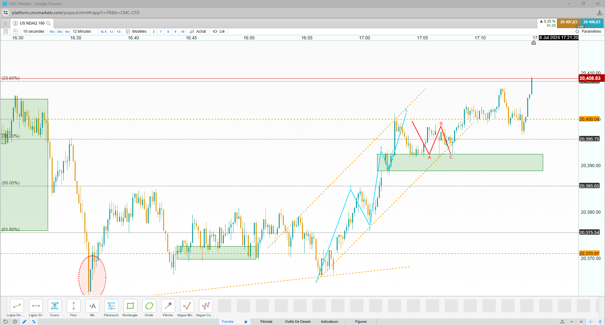
Task: Click the 20 408,83 buy price box
Action: [x=592, y=23]
